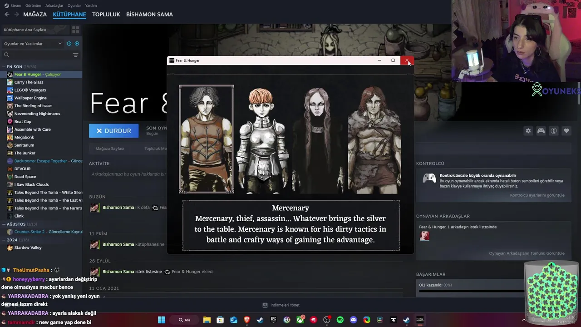Image resolution: width=581 pixels, height=327 pixels.
Task: Select Dead Space in library
Action: 41,177
